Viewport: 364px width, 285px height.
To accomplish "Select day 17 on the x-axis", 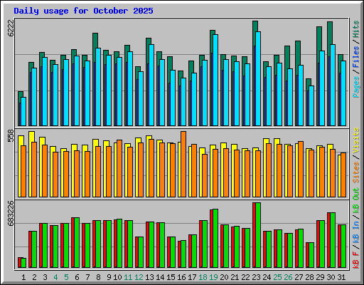I will [x=192, y=277].
